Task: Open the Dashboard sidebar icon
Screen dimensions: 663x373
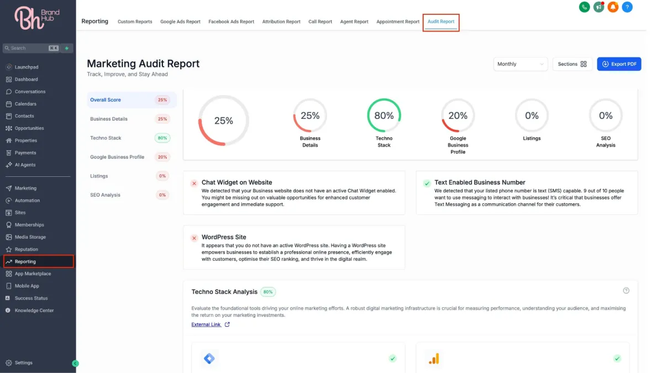Action: [9, 80]
